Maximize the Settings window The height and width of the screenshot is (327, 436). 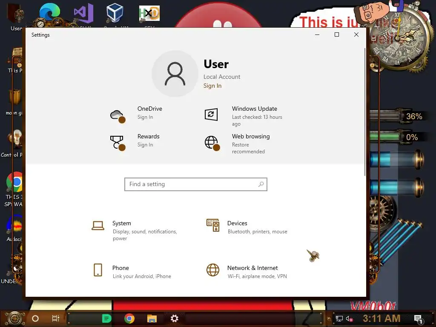click(x=337, y=34)
